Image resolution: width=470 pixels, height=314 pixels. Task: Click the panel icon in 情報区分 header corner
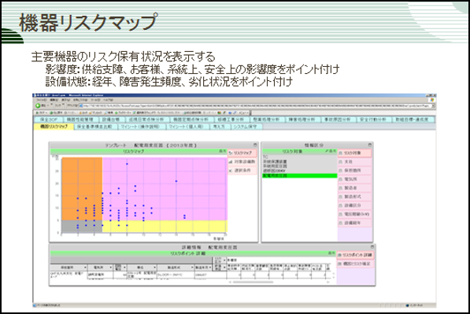(x=369, y=145)
